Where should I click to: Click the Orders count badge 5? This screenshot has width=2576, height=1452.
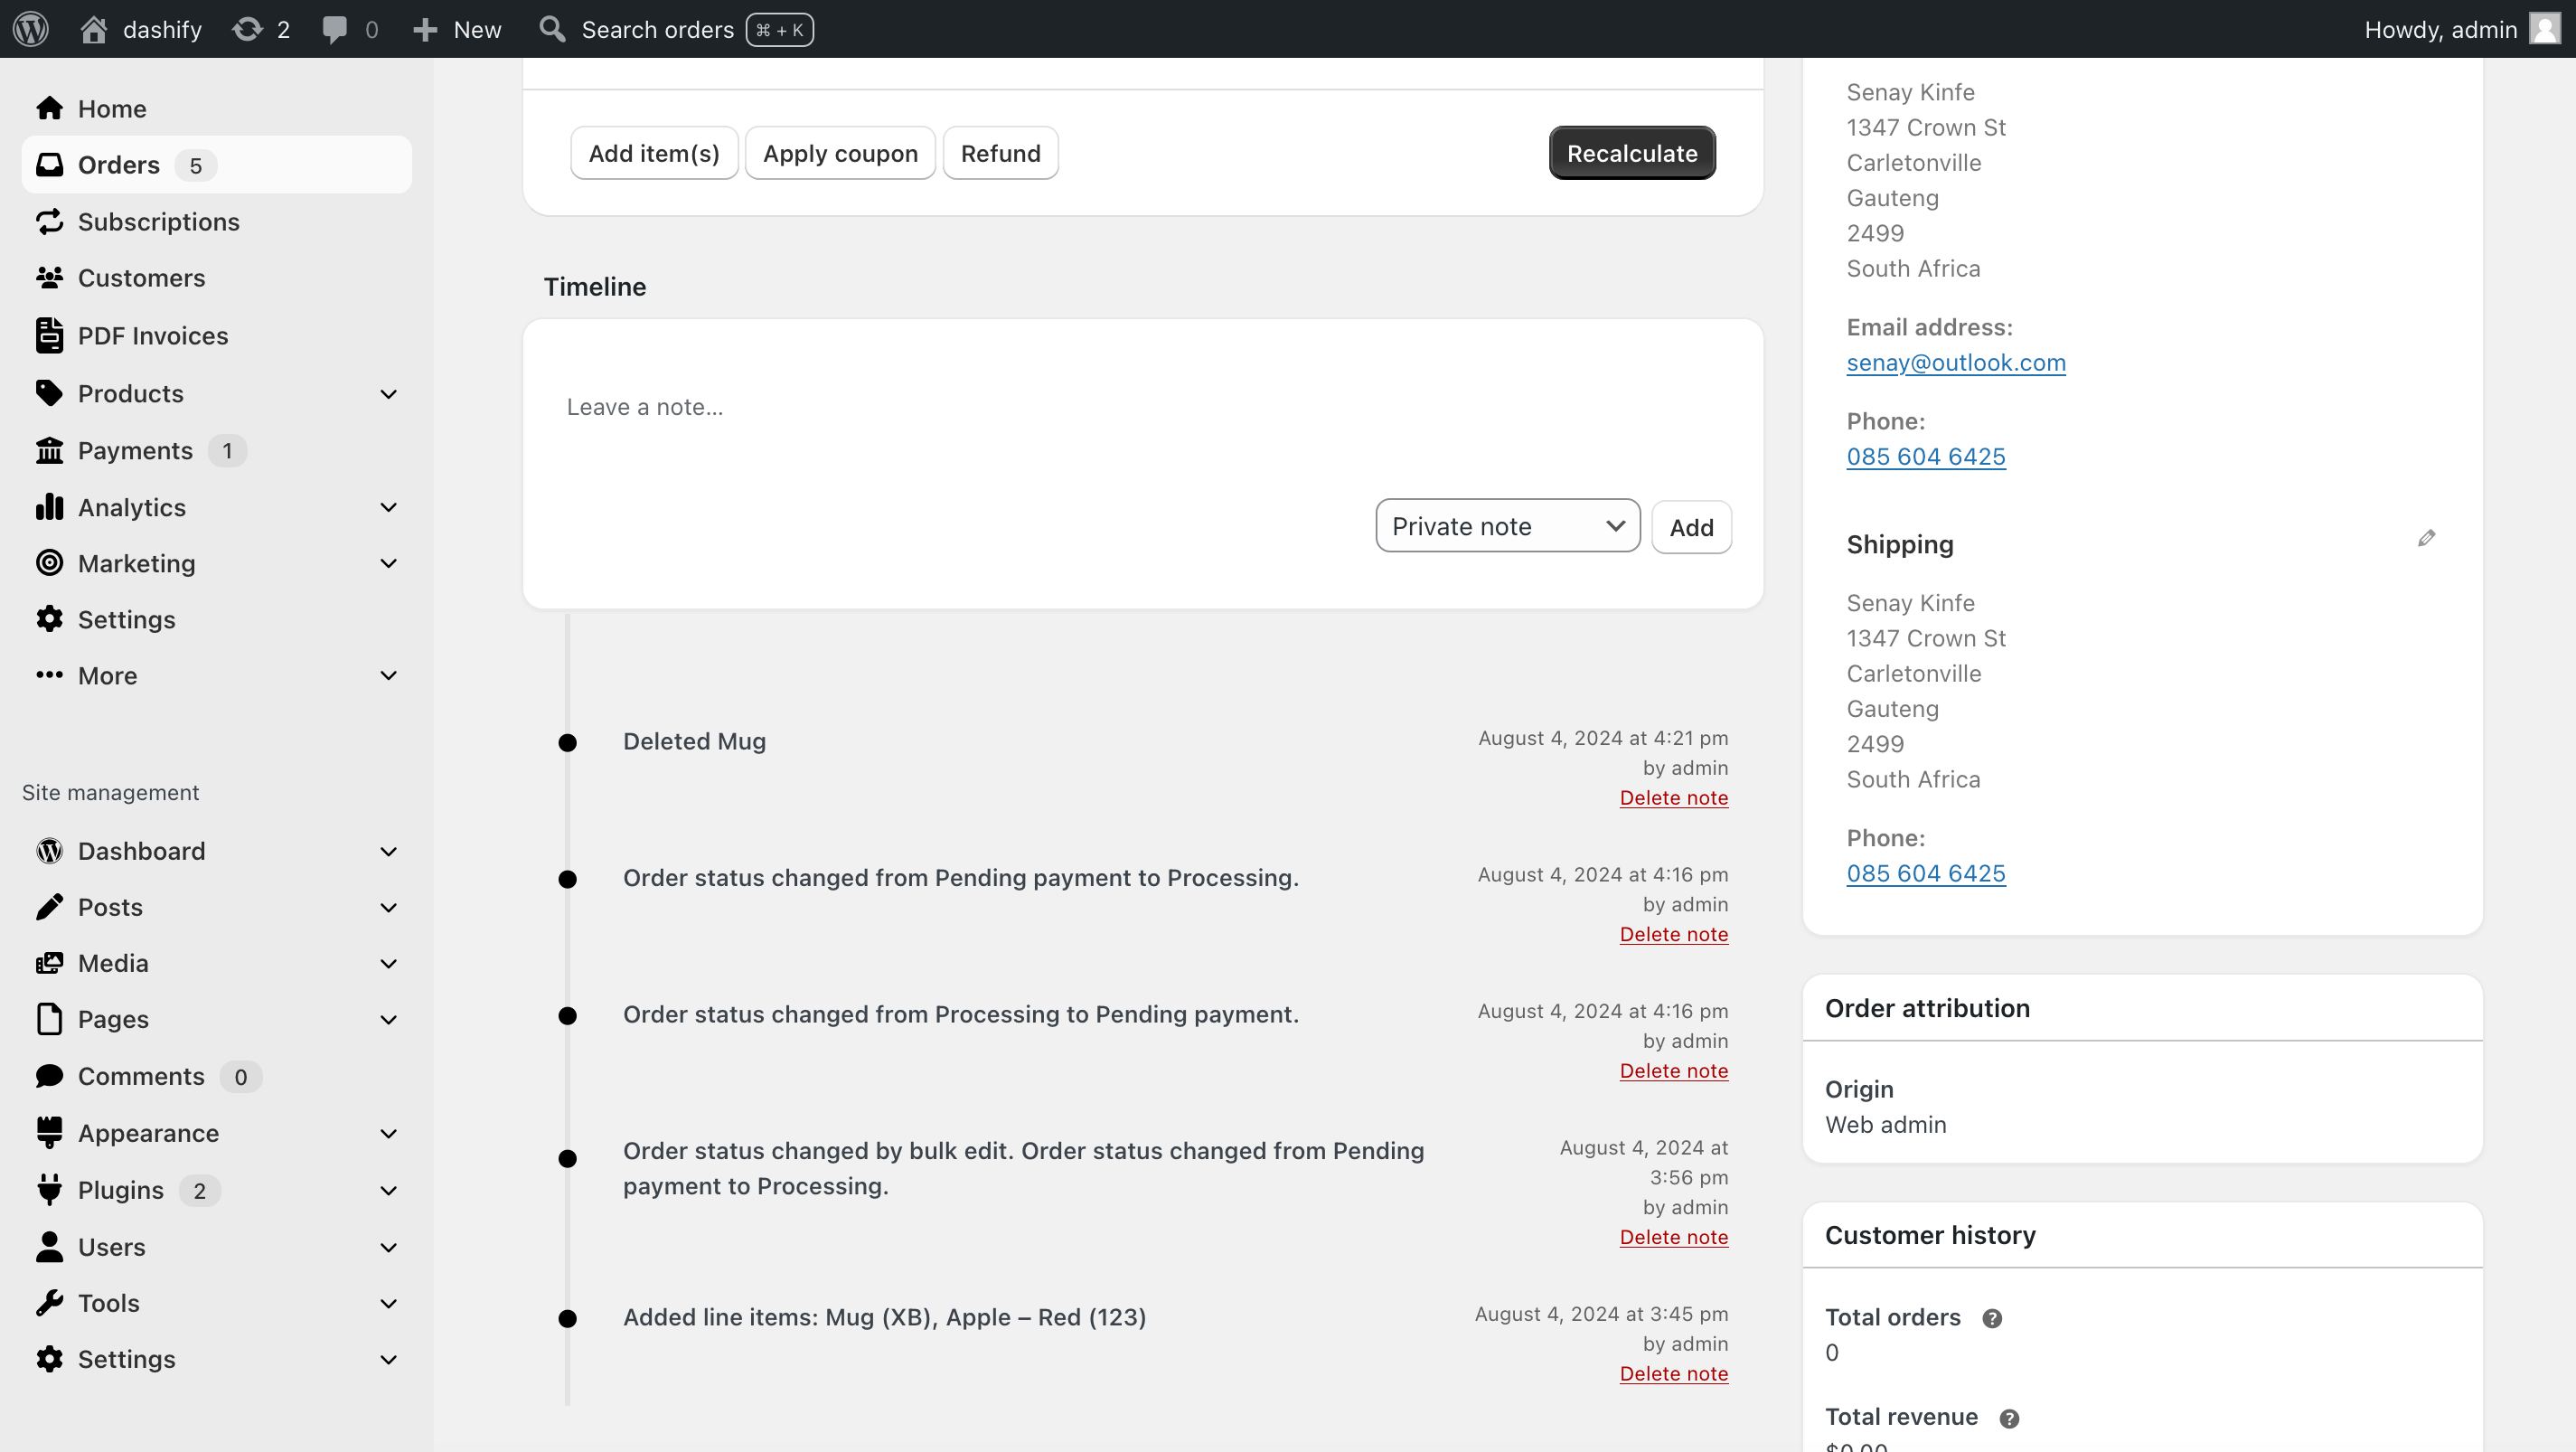coord(196,165)
